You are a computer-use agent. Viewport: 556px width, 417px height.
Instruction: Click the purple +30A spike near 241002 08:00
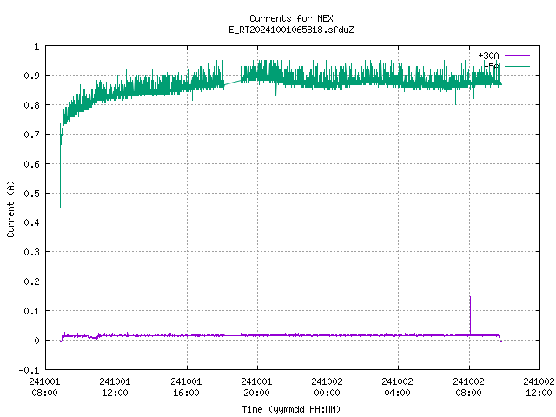click(x=470, y=314)
